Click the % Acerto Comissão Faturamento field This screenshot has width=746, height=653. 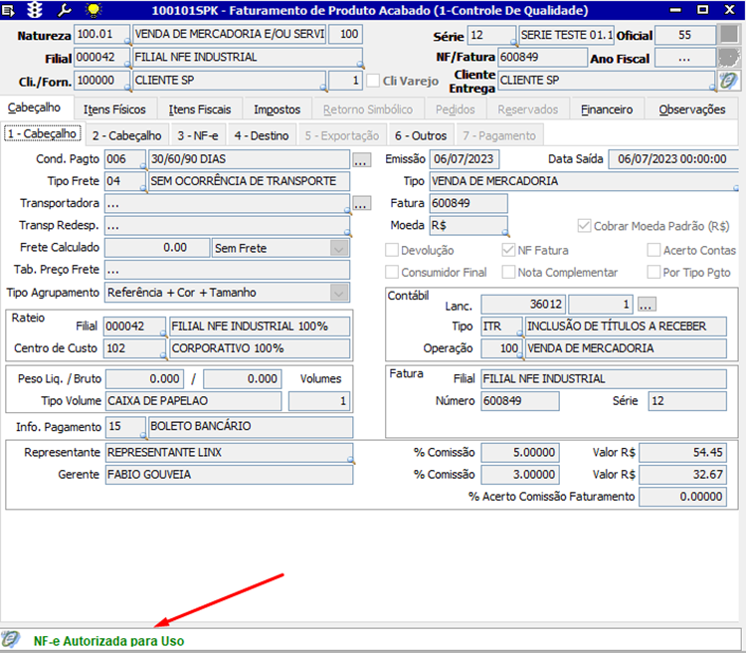click(x=682, y=497)
